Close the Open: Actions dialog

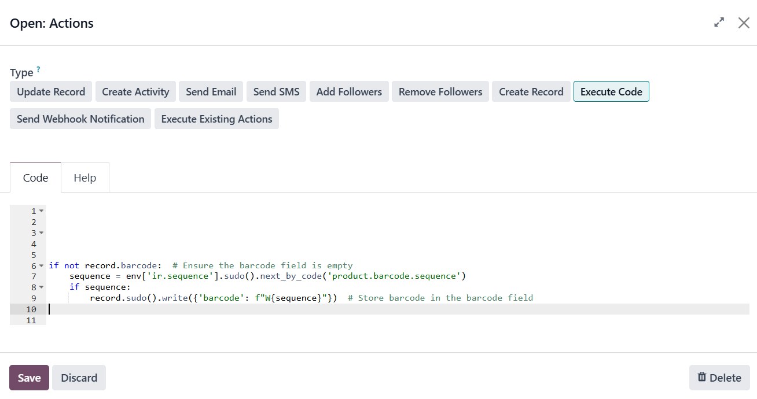coord(744,23)
